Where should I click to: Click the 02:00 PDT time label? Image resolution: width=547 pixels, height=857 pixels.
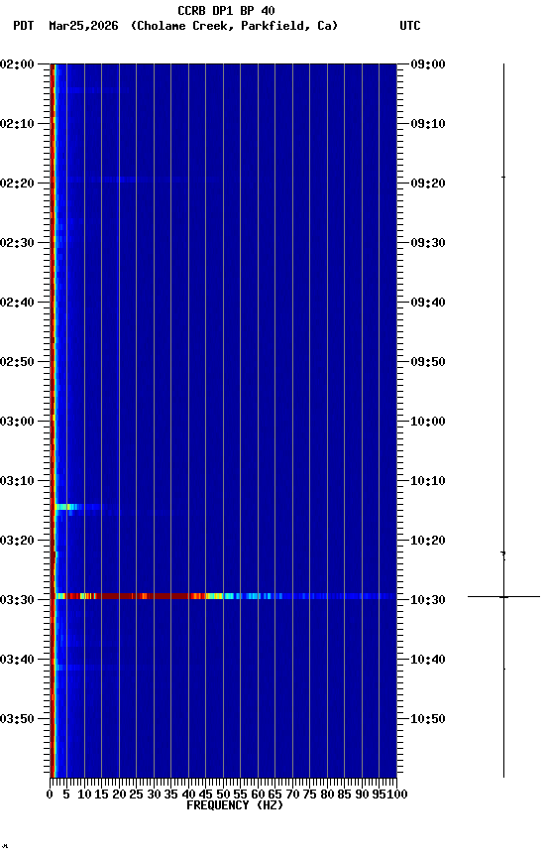(x=17, y=63)
